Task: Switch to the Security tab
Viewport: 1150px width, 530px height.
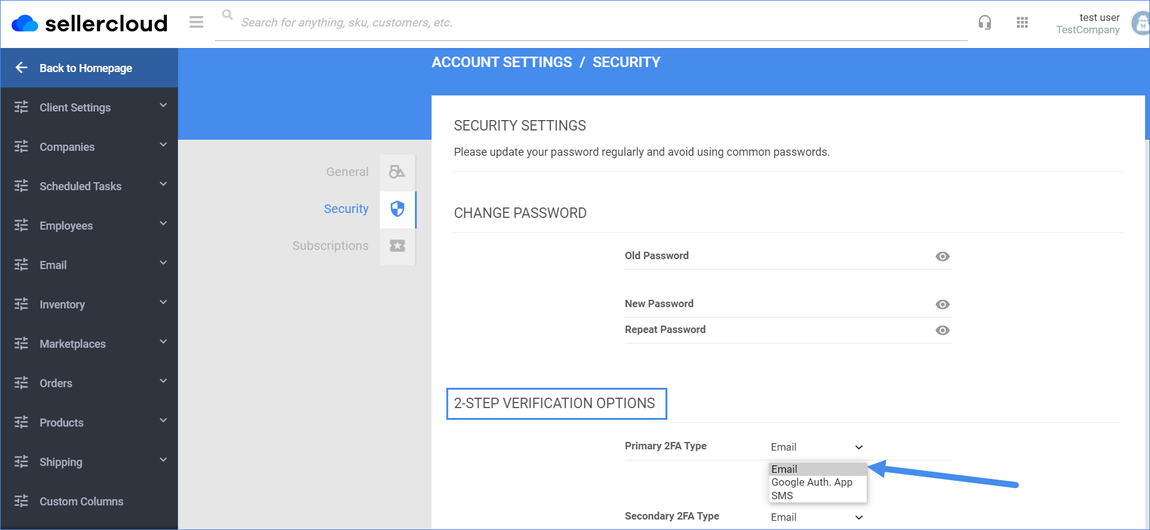Action: point(346,209)
